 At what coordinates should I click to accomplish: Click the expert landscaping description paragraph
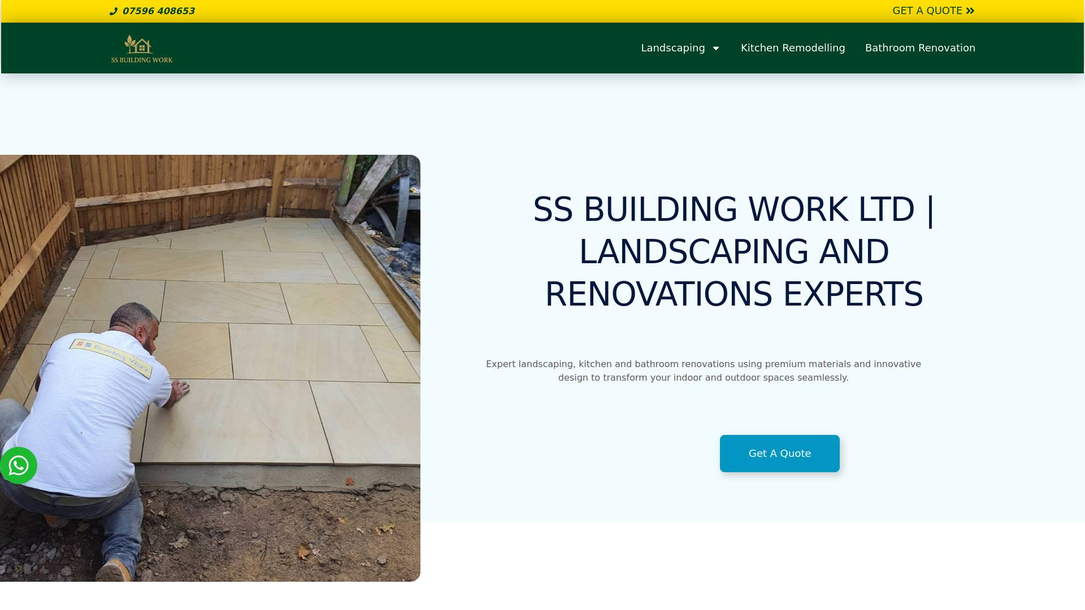pyautogui.click(x=703, y=371)
